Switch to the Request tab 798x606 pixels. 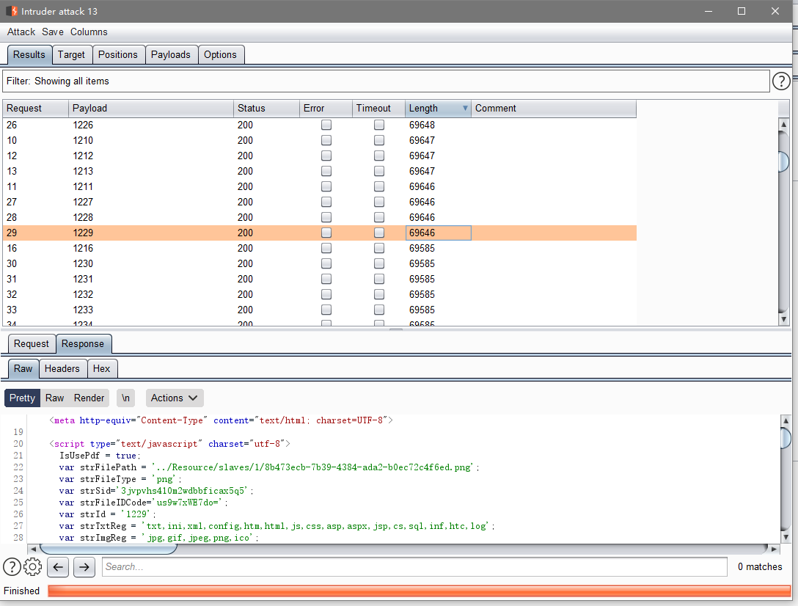pyautogui.click(x=32, y=343)
